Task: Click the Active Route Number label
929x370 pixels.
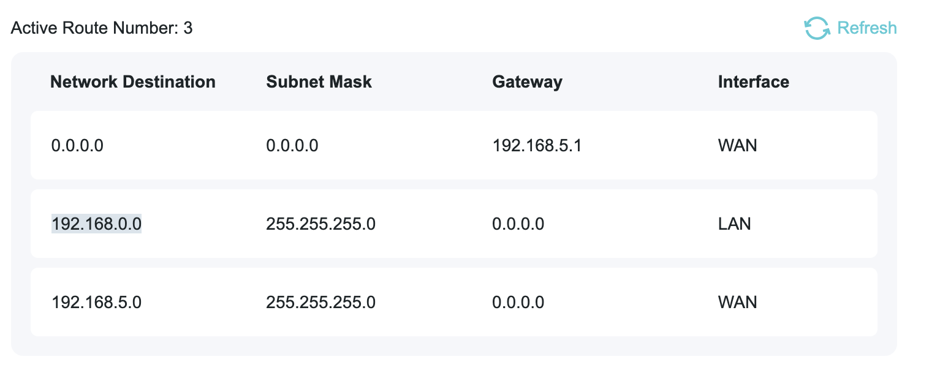Action: tap(94, 28)
